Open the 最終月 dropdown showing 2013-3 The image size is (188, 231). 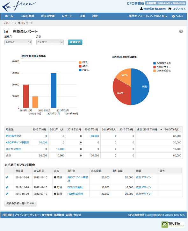tap(18, 42)
